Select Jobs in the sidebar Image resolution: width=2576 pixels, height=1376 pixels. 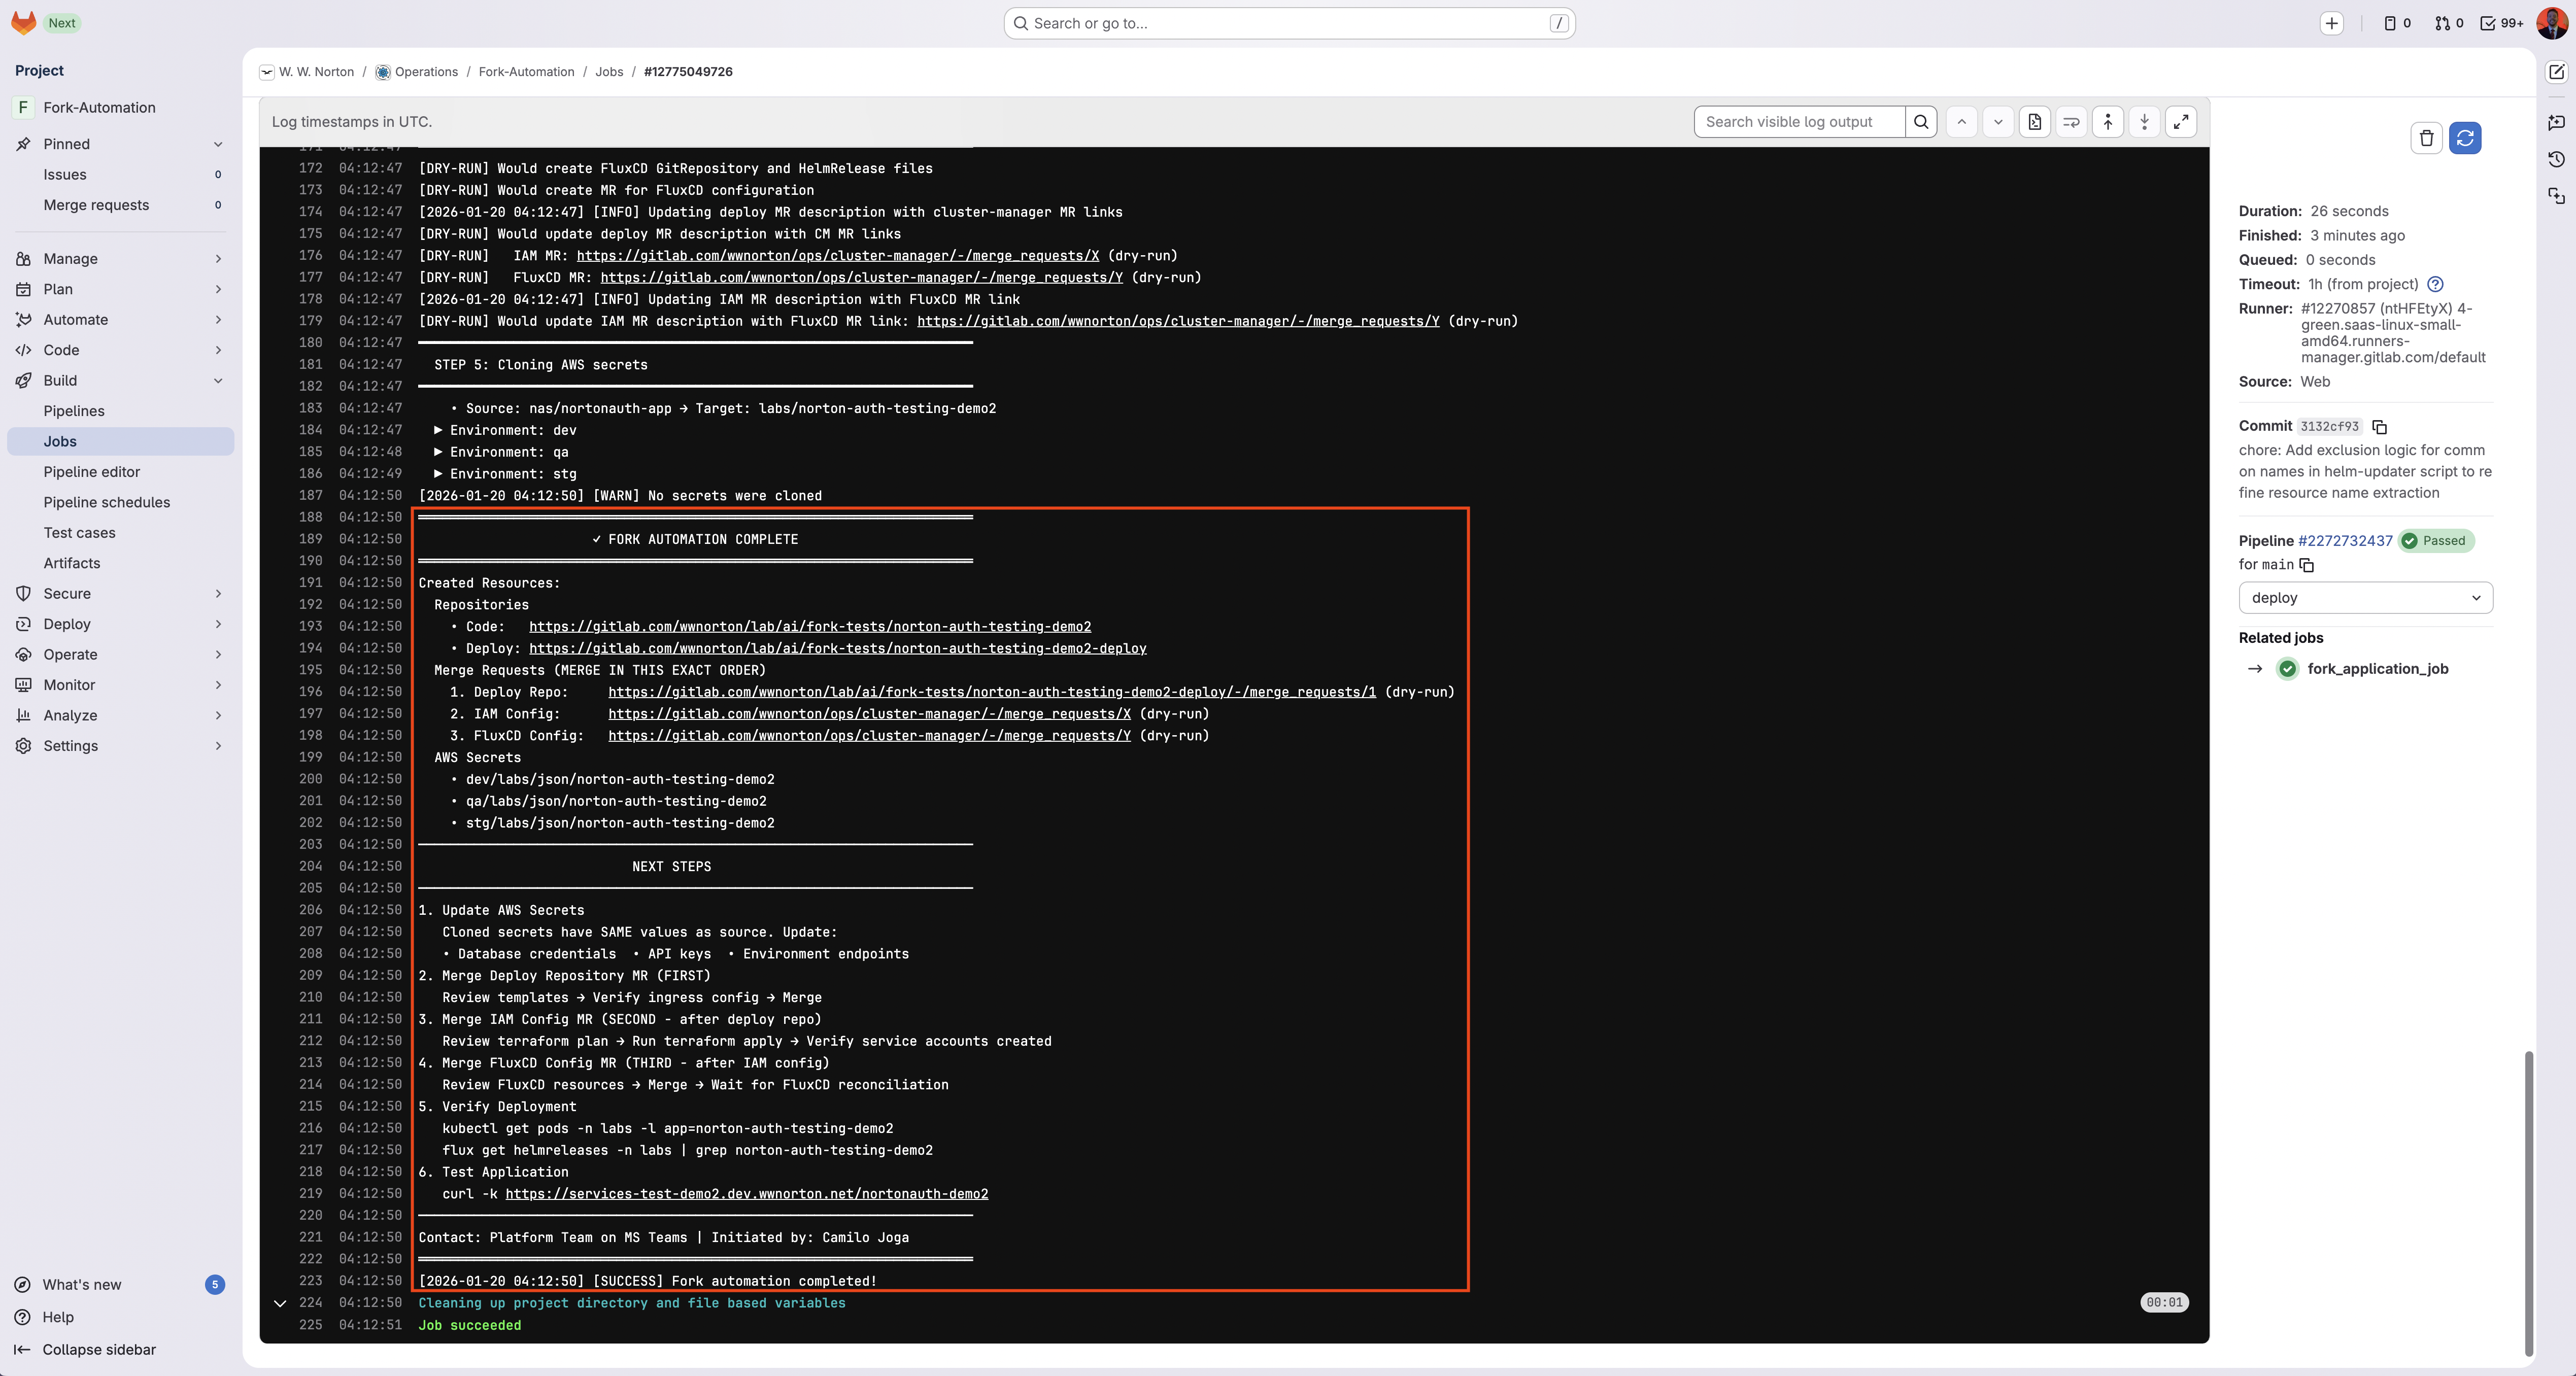point(120,442)
